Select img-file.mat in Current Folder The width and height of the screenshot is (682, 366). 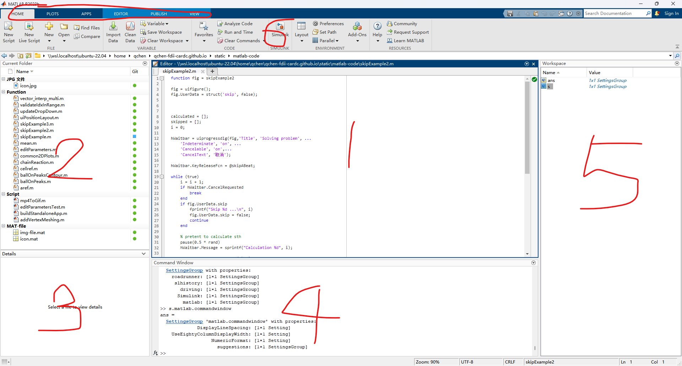point(32,232)
